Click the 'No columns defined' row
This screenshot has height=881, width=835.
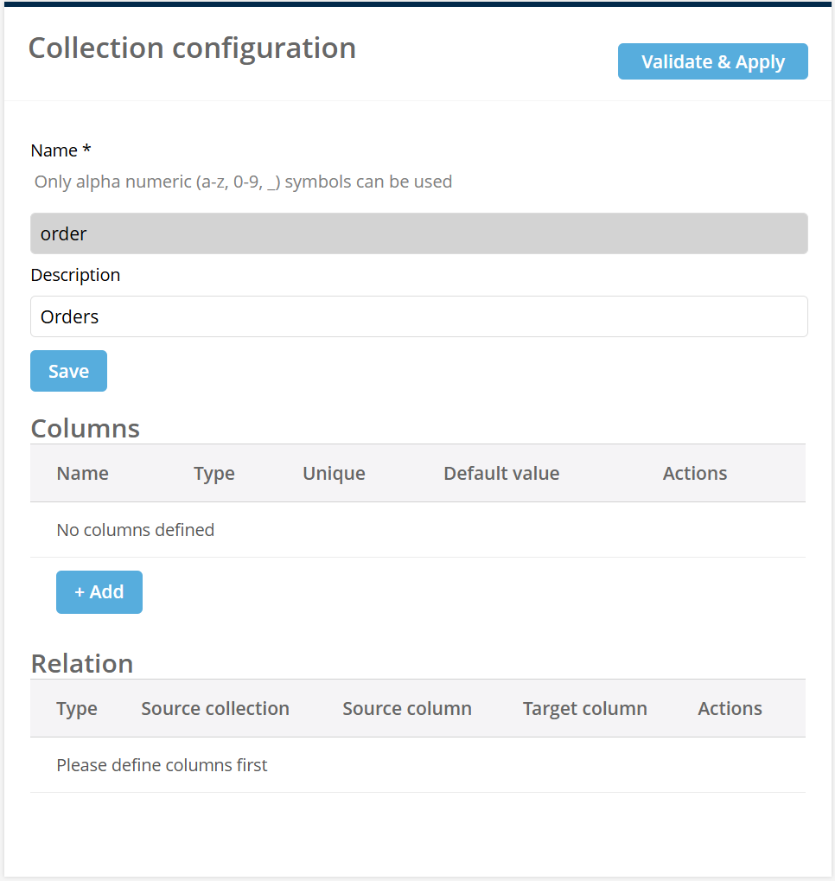tap(135, 529)
